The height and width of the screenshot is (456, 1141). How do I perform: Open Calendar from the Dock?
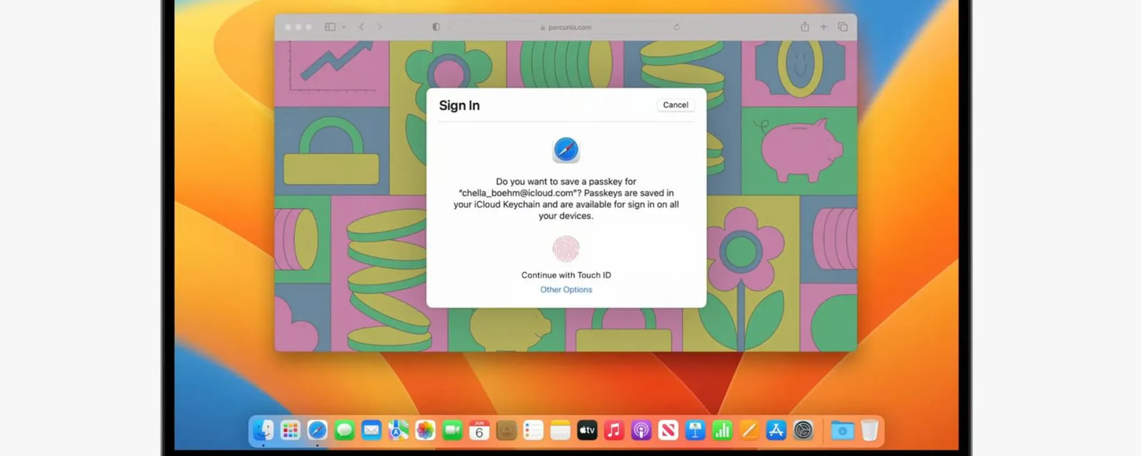tap(479, 430)
